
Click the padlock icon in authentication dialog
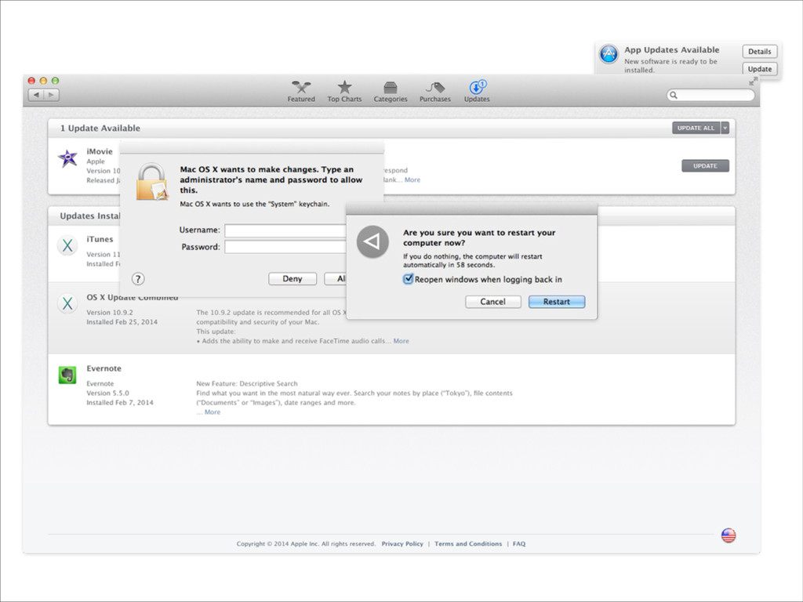coord(151,182)
